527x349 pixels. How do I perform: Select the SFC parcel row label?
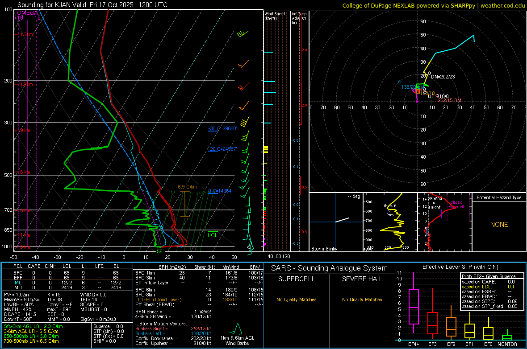coord(18,273)
